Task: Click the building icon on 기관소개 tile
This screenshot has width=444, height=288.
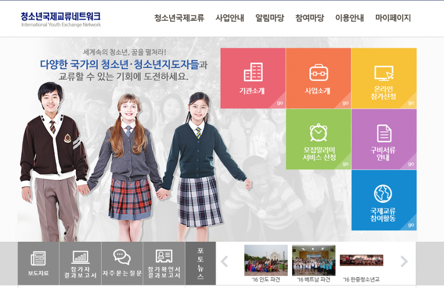Action: point(253,72)
